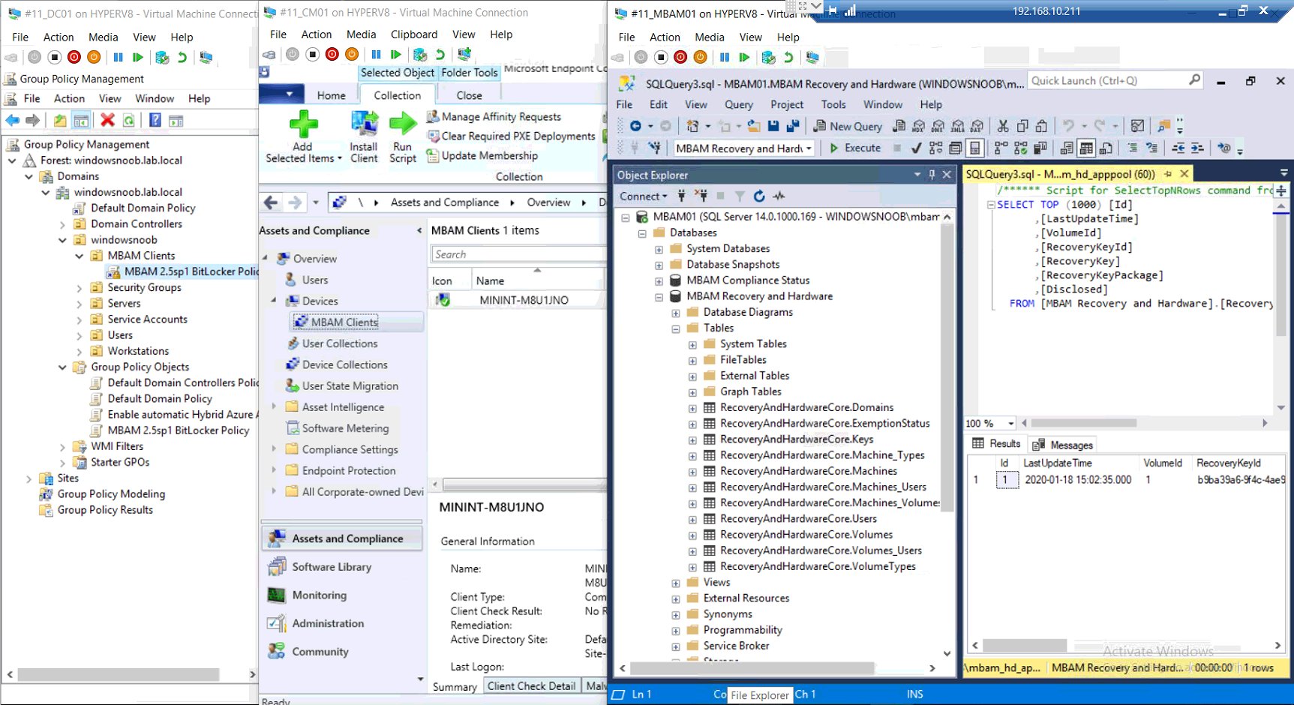1294x705 pixels.
Task: Click Back arrow in Group Policy Management toolbar
Action: (13, 120)
